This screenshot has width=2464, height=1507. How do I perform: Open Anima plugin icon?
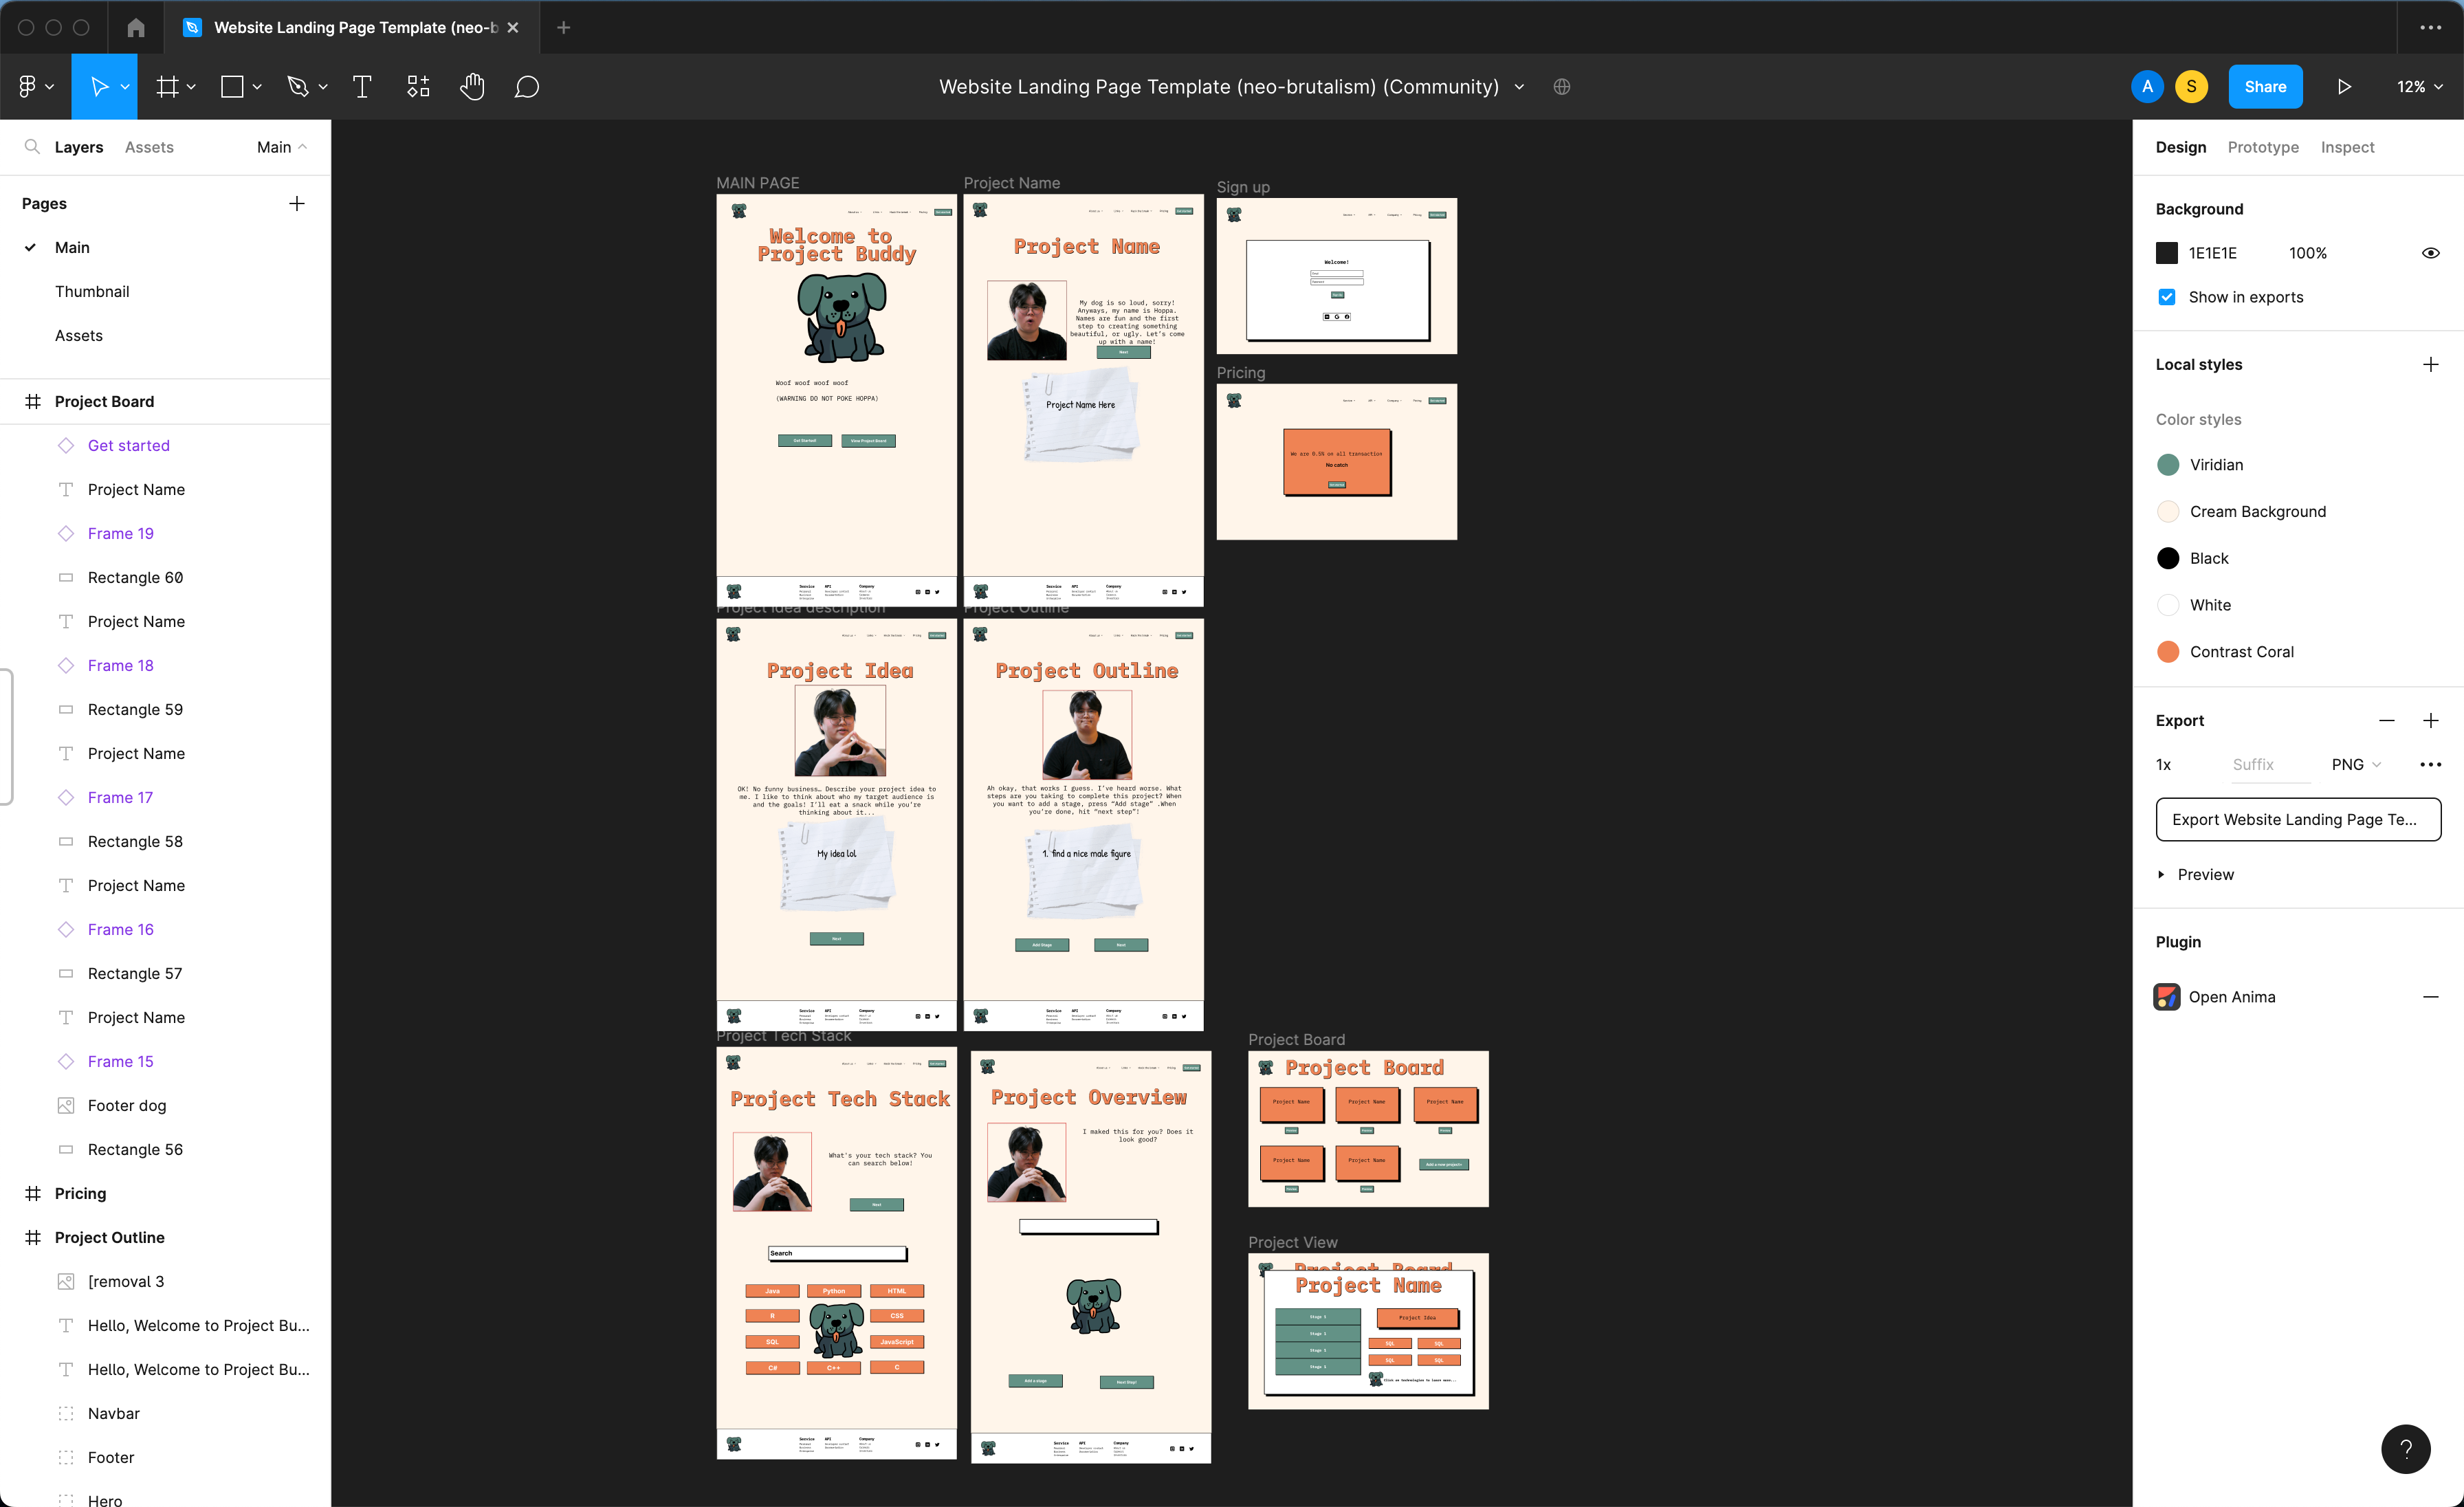tap(2167, 997)
